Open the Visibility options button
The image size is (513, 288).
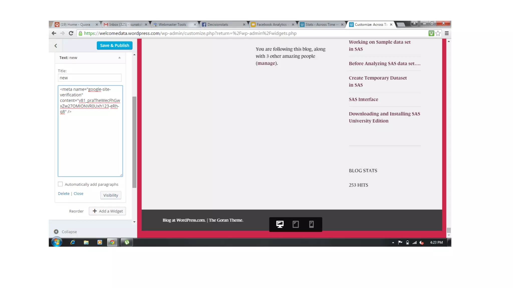110,195
